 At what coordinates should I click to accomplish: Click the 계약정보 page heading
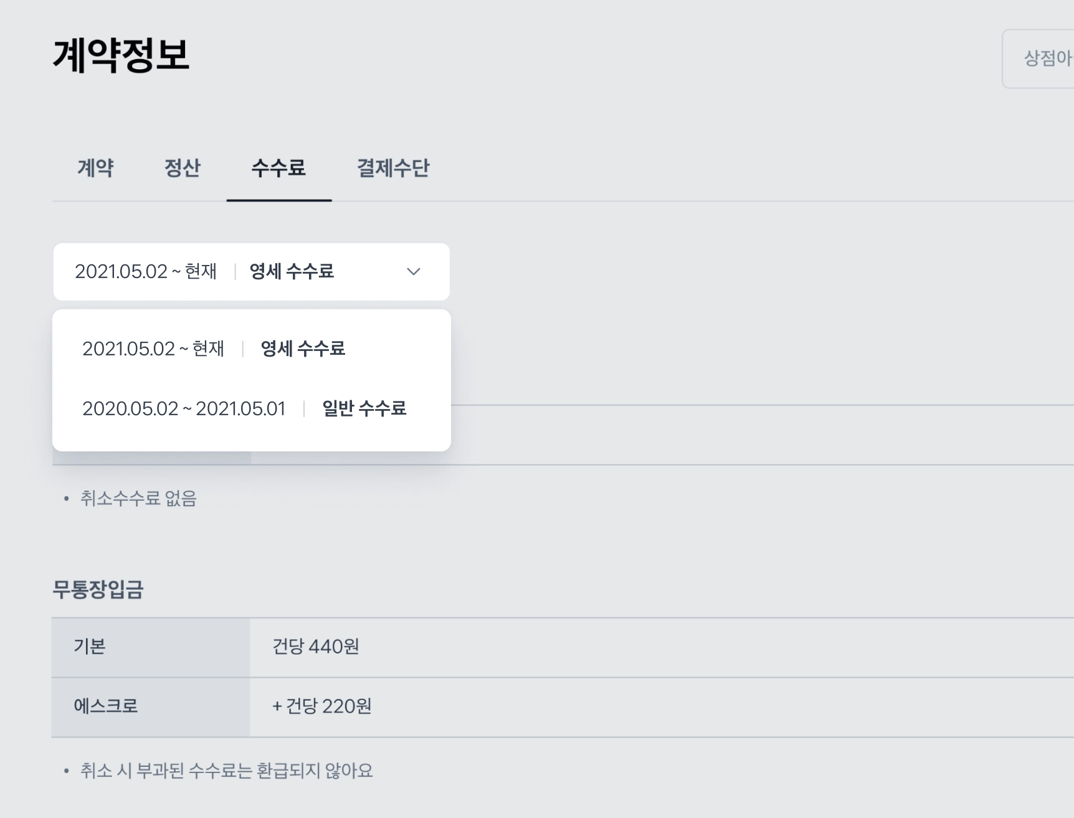(121, 55)
